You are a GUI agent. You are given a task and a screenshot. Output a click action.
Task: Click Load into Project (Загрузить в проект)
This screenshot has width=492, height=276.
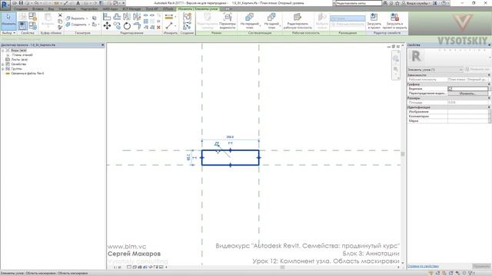(x=374, y=21)
